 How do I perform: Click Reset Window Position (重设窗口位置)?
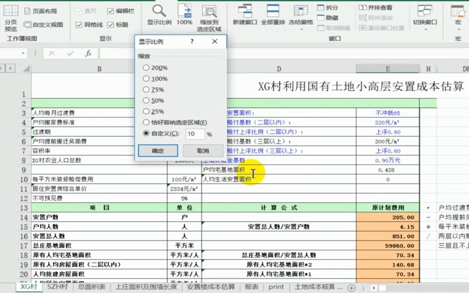(x=381, y=28)
